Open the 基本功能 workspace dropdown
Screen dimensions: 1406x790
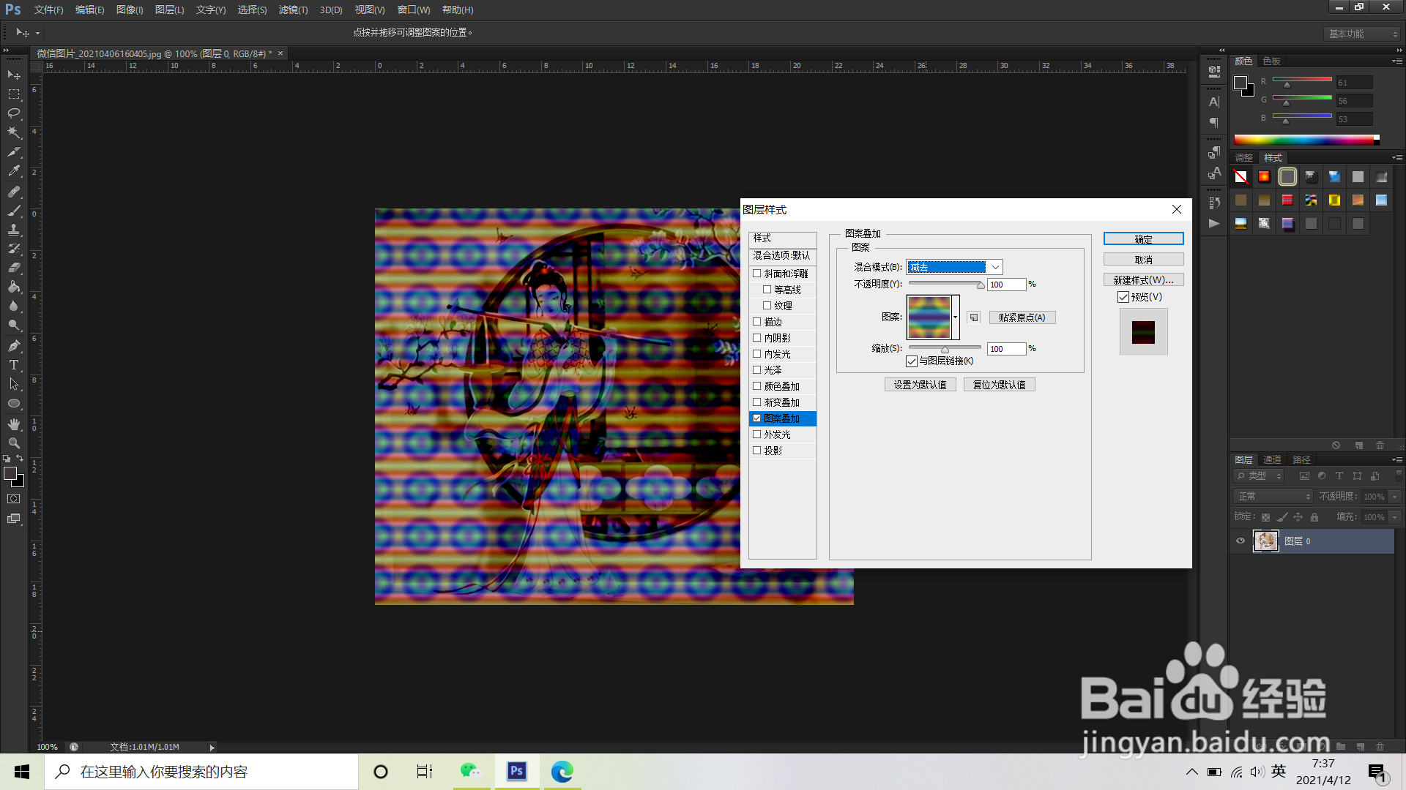(x=1363, y=34)
